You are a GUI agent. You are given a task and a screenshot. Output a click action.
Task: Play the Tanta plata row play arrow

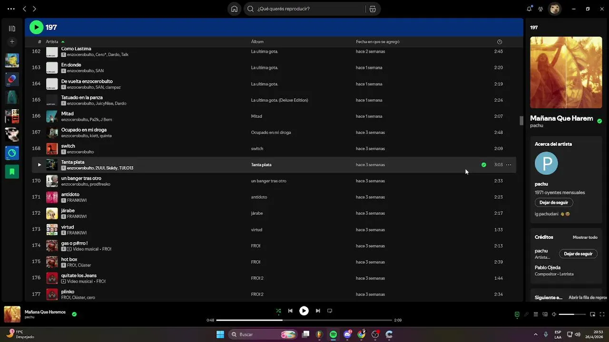[x=39, y=165]
